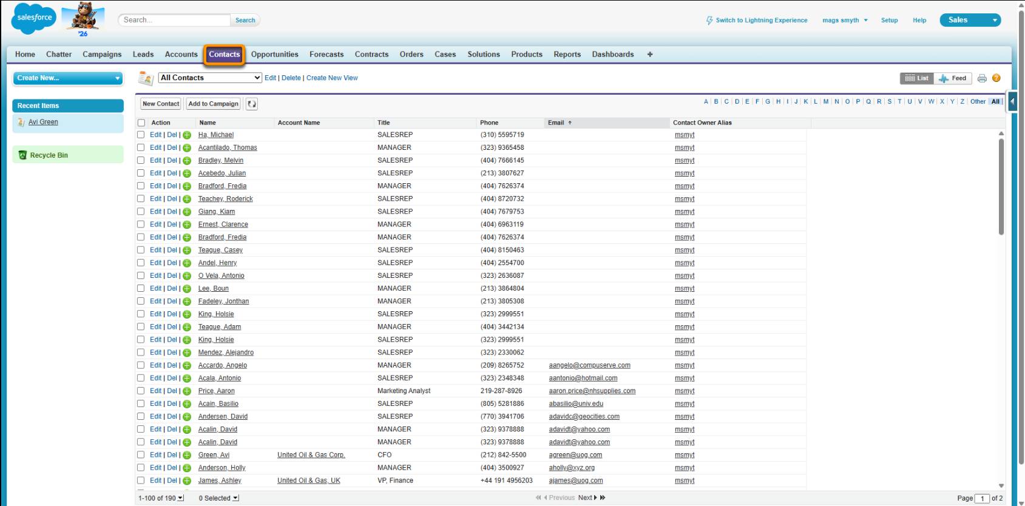Select the checkbox for James, Ashley

tap(141, 480)
